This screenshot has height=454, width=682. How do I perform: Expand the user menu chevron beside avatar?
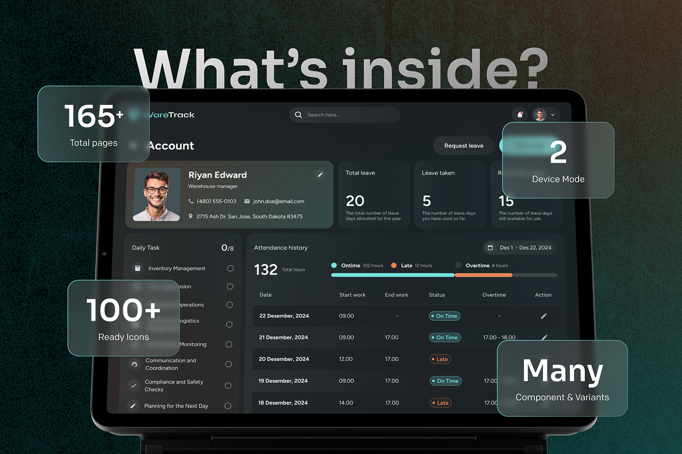click(x=552, y=115)
